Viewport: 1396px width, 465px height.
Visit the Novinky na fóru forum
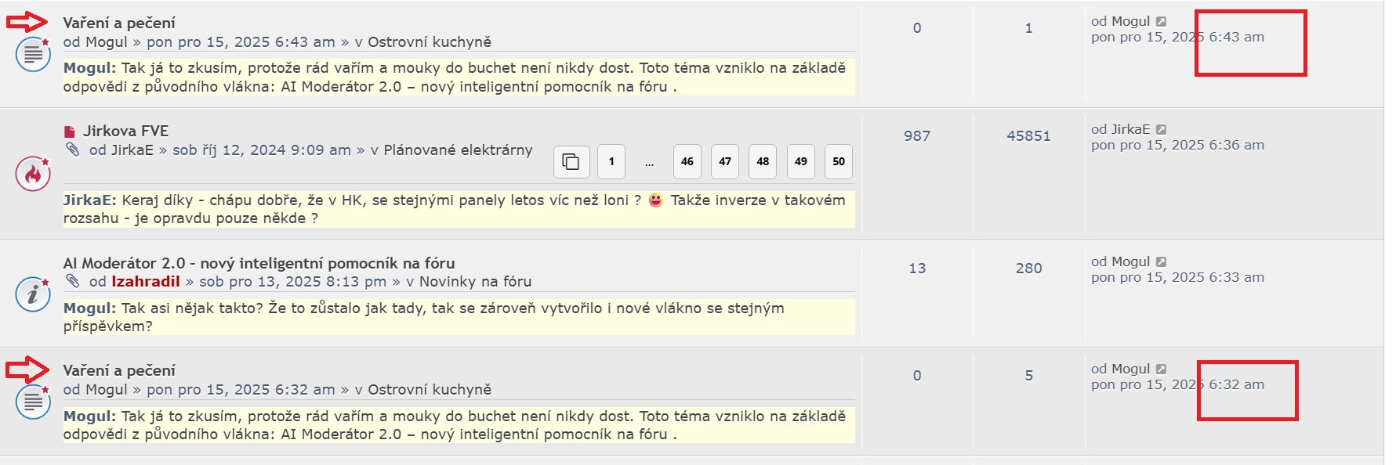[475, 281]
